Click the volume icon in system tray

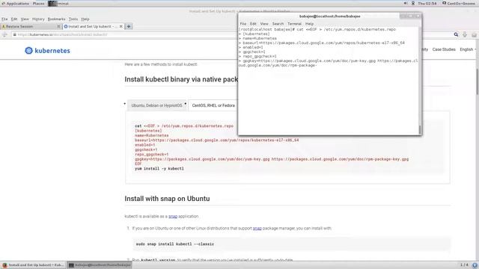(406, 3)
